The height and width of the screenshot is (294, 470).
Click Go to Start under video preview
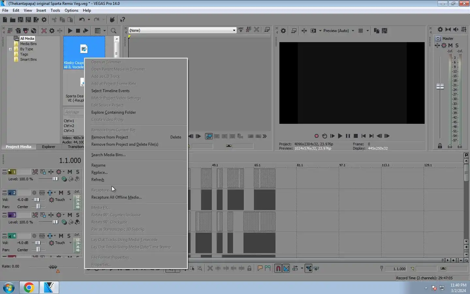coord(363,136)
